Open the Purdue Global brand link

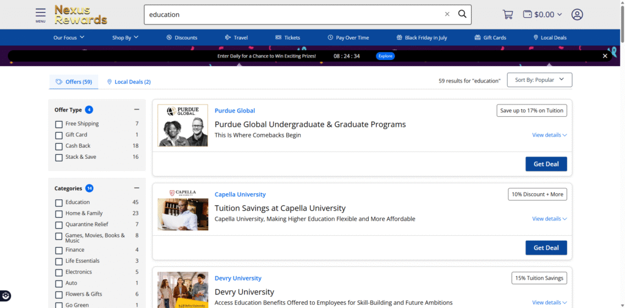click(235, 111)
